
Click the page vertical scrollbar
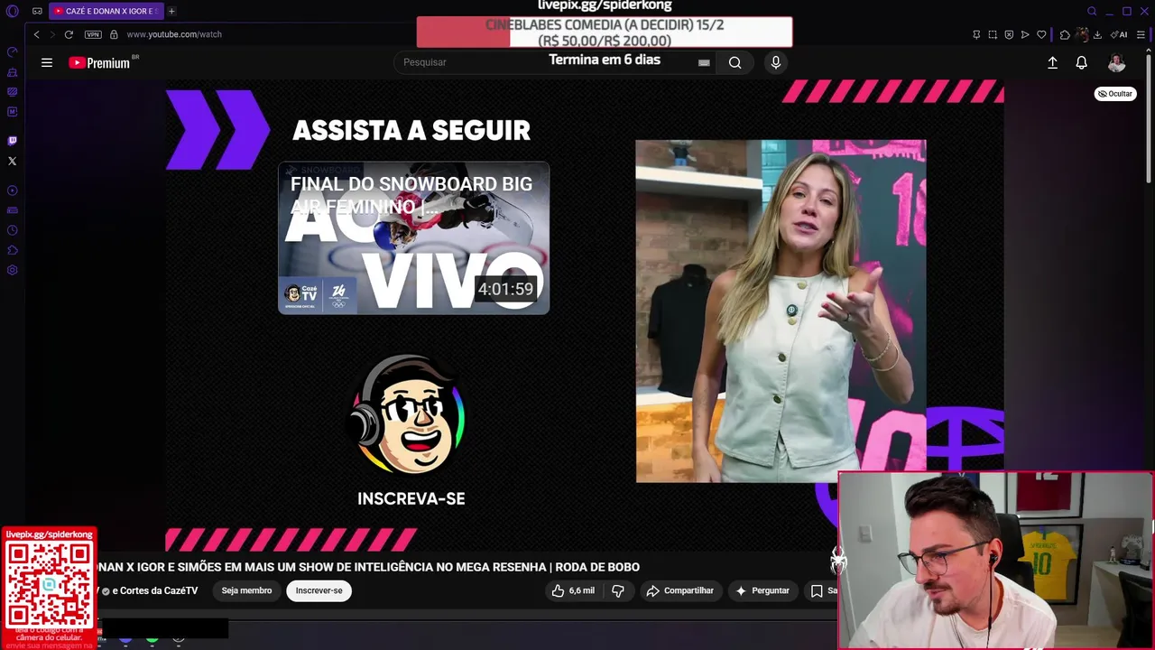(1150, 117)
